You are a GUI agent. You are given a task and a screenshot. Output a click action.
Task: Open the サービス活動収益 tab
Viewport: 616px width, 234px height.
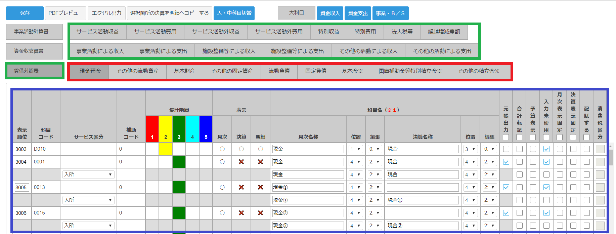point(97,32)
